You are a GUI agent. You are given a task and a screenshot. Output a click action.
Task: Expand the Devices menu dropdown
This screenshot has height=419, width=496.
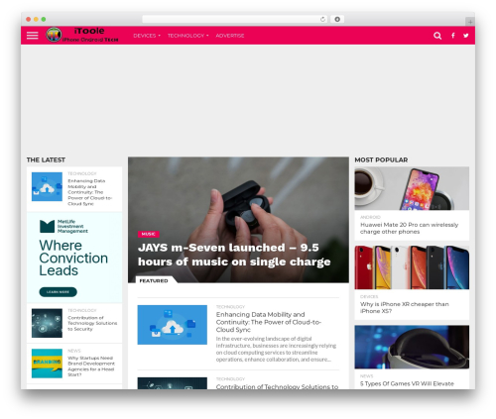tap(147, 36)
